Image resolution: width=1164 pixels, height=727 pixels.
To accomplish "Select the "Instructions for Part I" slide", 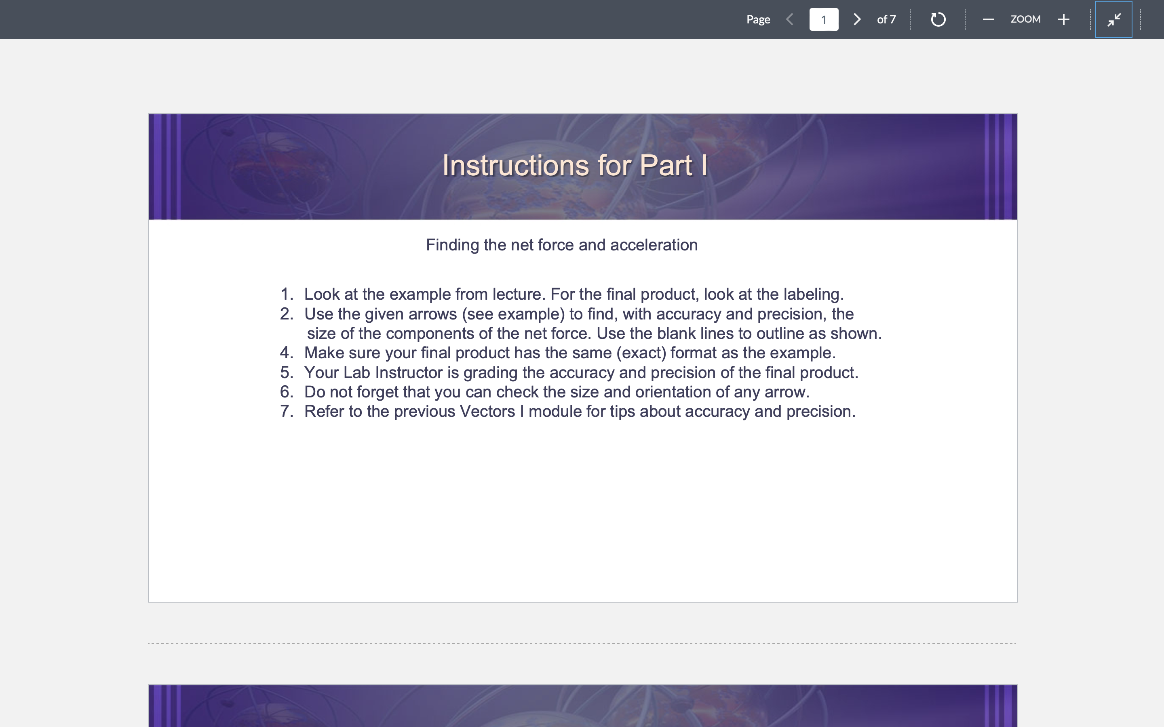I will (x=582, y=356).
